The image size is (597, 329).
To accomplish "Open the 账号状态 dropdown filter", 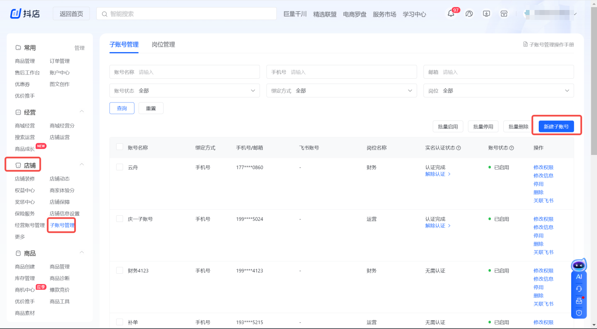I will [x=184, y=90].
